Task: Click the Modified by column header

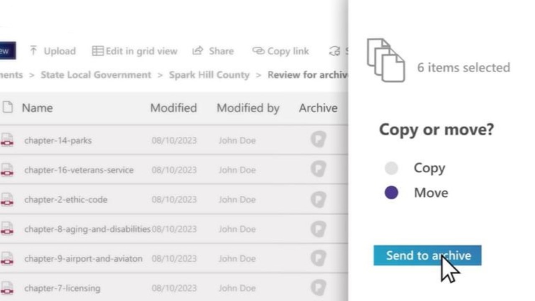Action: (x=248, y=108)
